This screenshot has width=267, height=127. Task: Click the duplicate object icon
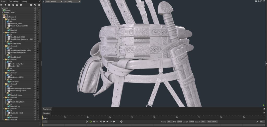pyautogui.click(x=35, y=5)
